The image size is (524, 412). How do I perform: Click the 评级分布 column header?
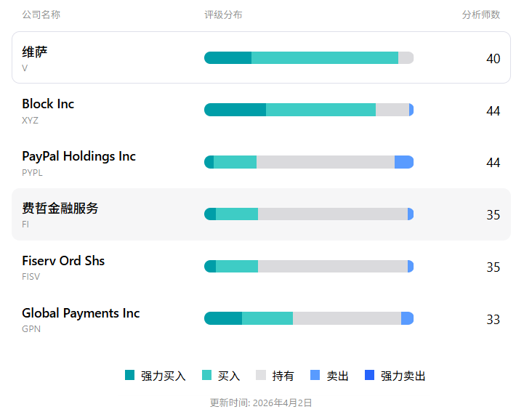pos(223,15)
